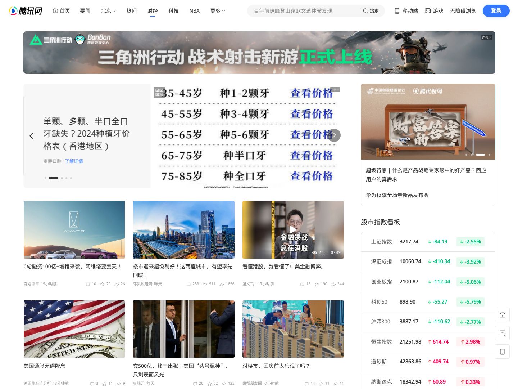Viewport: 518px width, 389px height.
Task: Expand the 北京 city dropdown
Action: [108, 11]
